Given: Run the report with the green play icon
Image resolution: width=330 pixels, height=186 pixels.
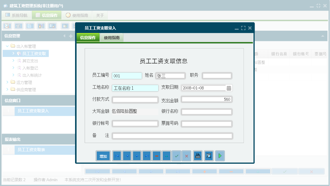Looking at the screenshot, I should pos(220,156).
